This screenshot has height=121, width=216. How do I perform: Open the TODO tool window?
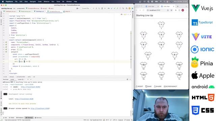(x=11, y=118)
